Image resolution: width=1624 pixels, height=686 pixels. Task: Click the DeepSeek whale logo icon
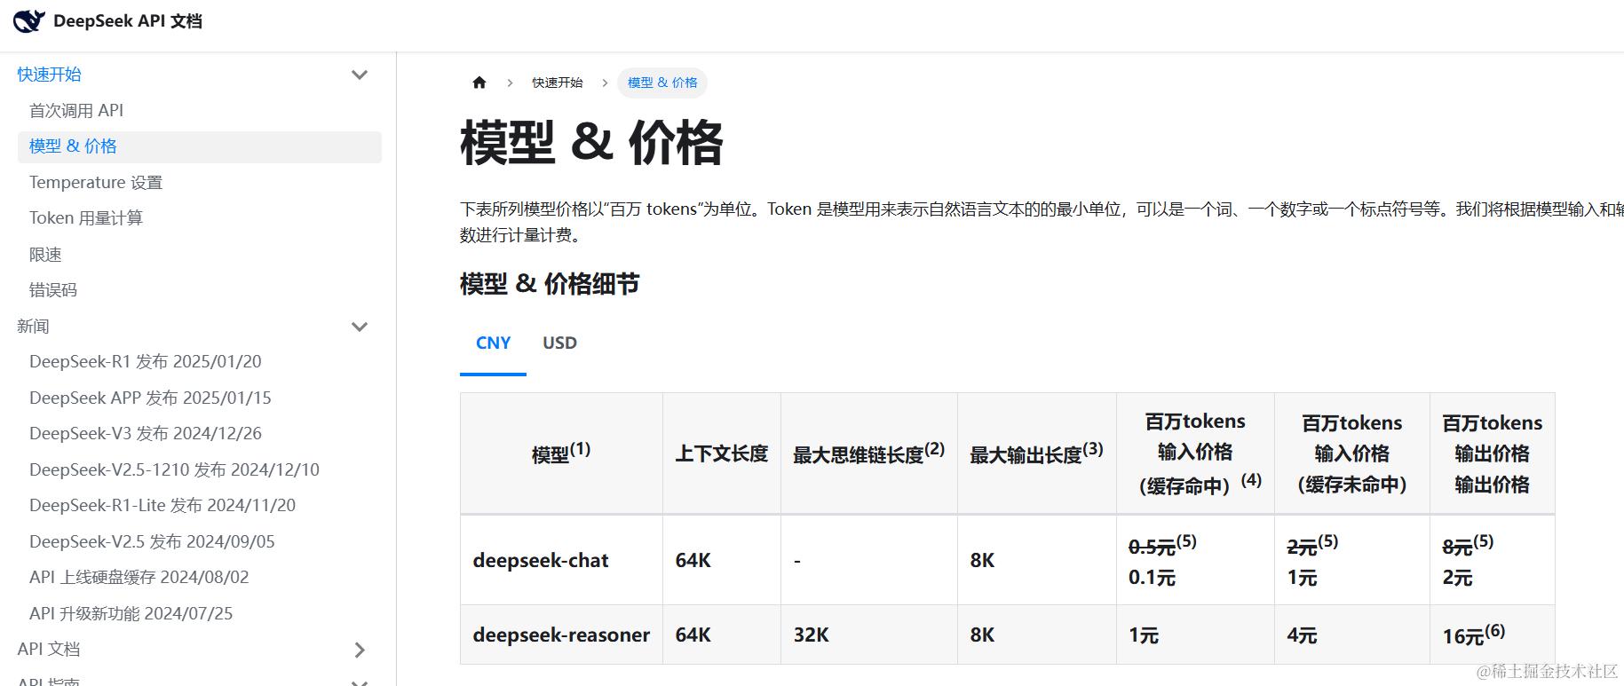click(x=28, y=20)
